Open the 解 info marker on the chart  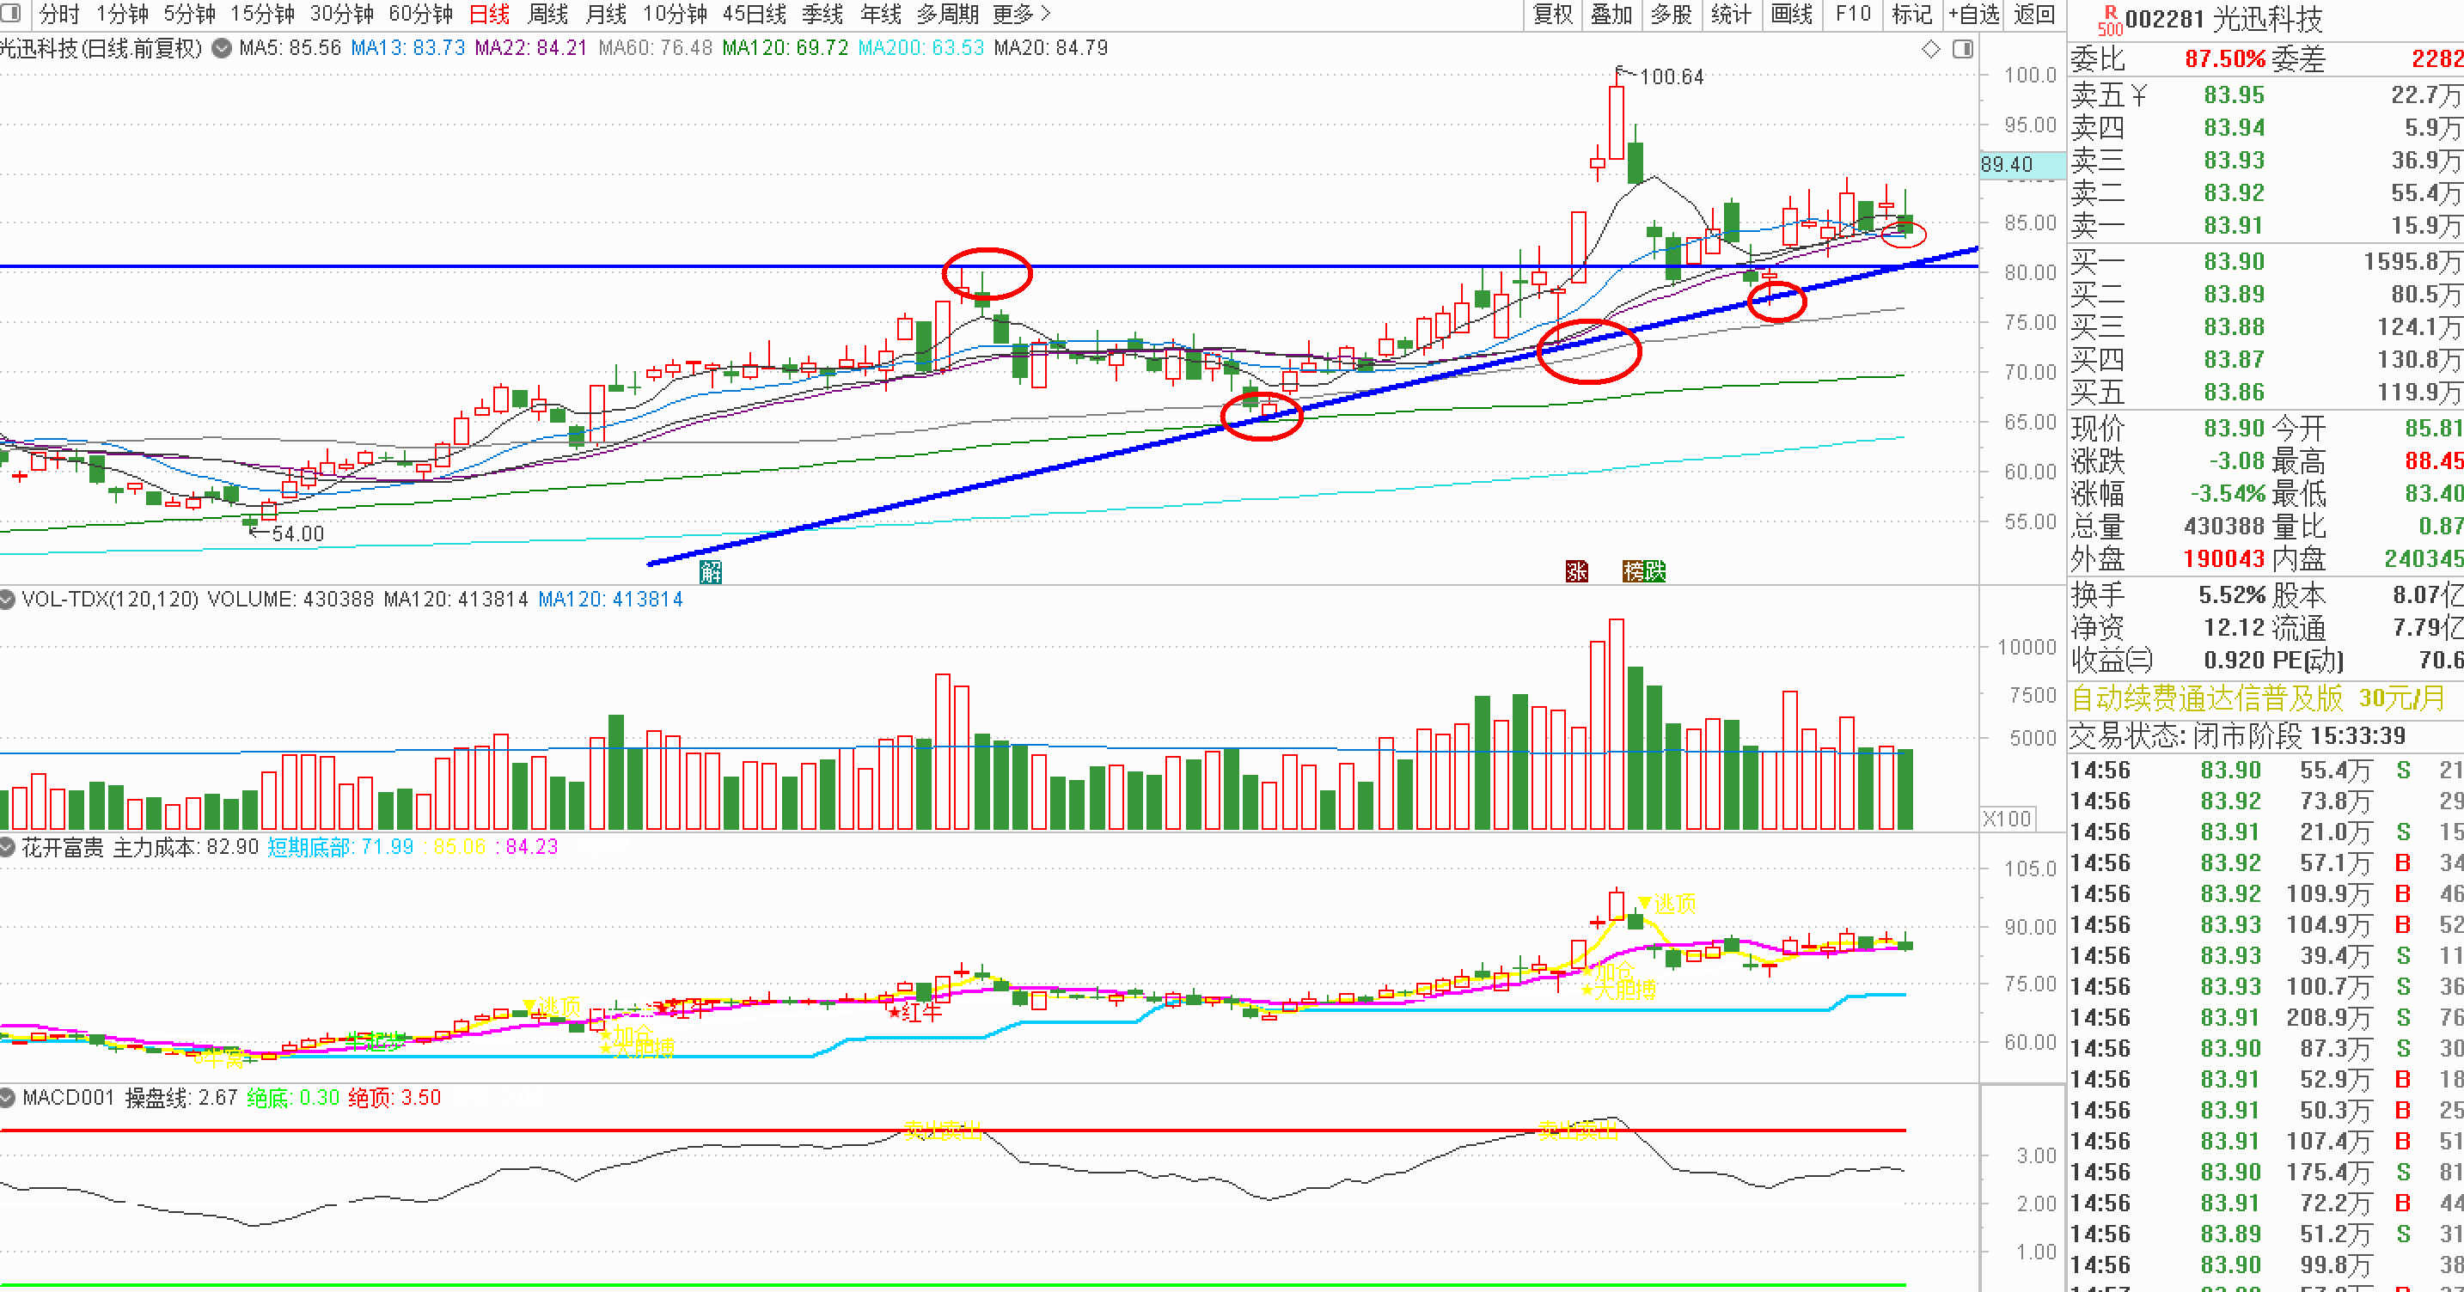(x=711, y=572)
